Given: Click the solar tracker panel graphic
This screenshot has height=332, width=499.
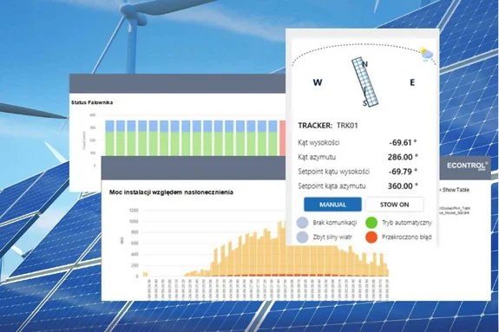Looking at the screenshot, I should tap(365, 81).
